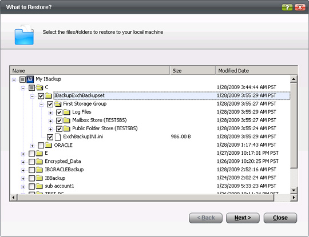This screenshot has width=309, height=237.
Task: Uncheck the IBackupExchBackupset checkbox
Action: (41, 96)
